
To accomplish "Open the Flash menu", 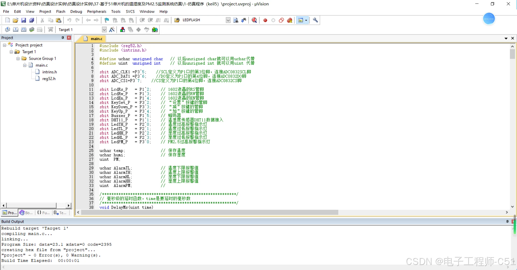I will (x=61, y=12).
